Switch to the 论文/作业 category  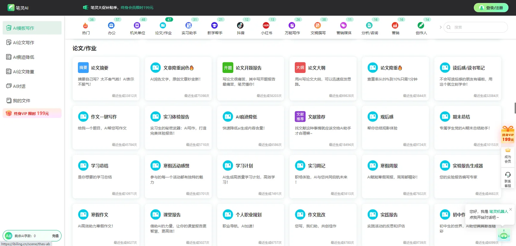point(163,28)
